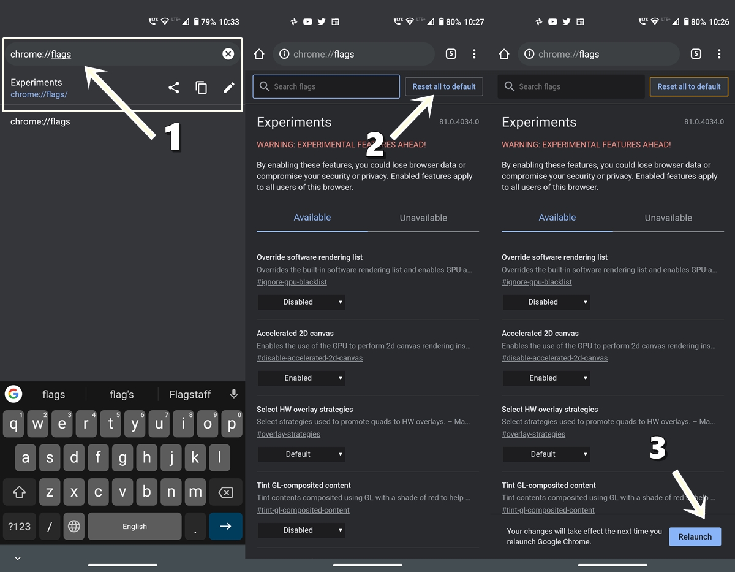This screenshot has width=735, height=572.
Task: Clear the chrome://flags address text with X icon
Action: pos(228,54)
